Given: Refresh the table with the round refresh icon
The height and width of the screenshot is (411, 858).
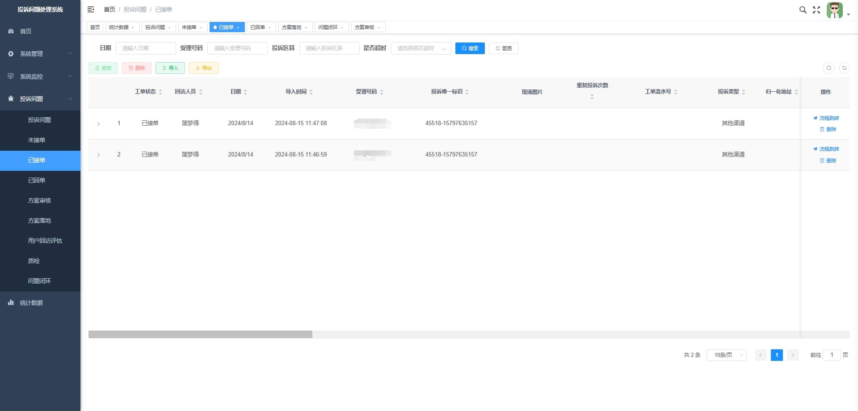Looking at the screenshot, I should coord(844,68).
